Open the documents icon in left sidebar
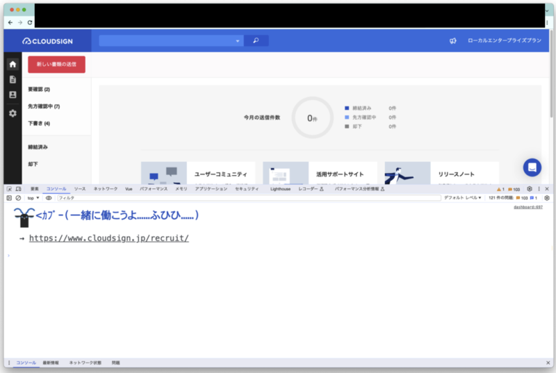Image resolution: width=556 pixels, height=373 pixels. click(13, 79)
